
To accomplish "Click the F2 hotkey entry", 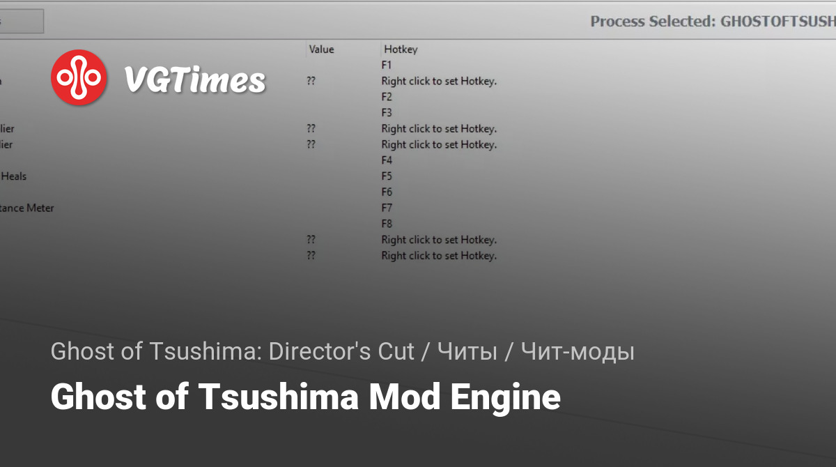I will coord(387,97).
